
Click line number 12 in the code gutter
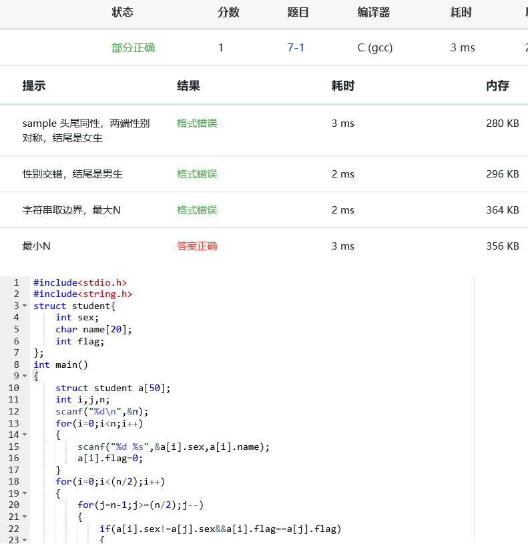(14, 411)
